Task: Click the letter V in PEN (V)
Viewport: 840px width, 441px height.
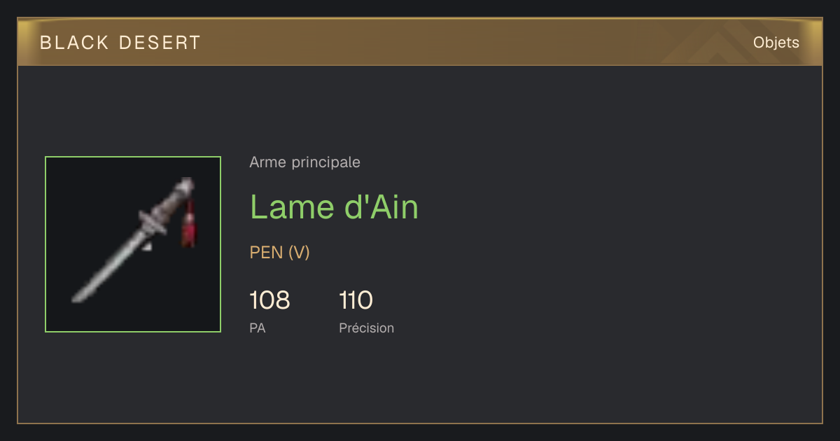Action: tap(299, 253)
